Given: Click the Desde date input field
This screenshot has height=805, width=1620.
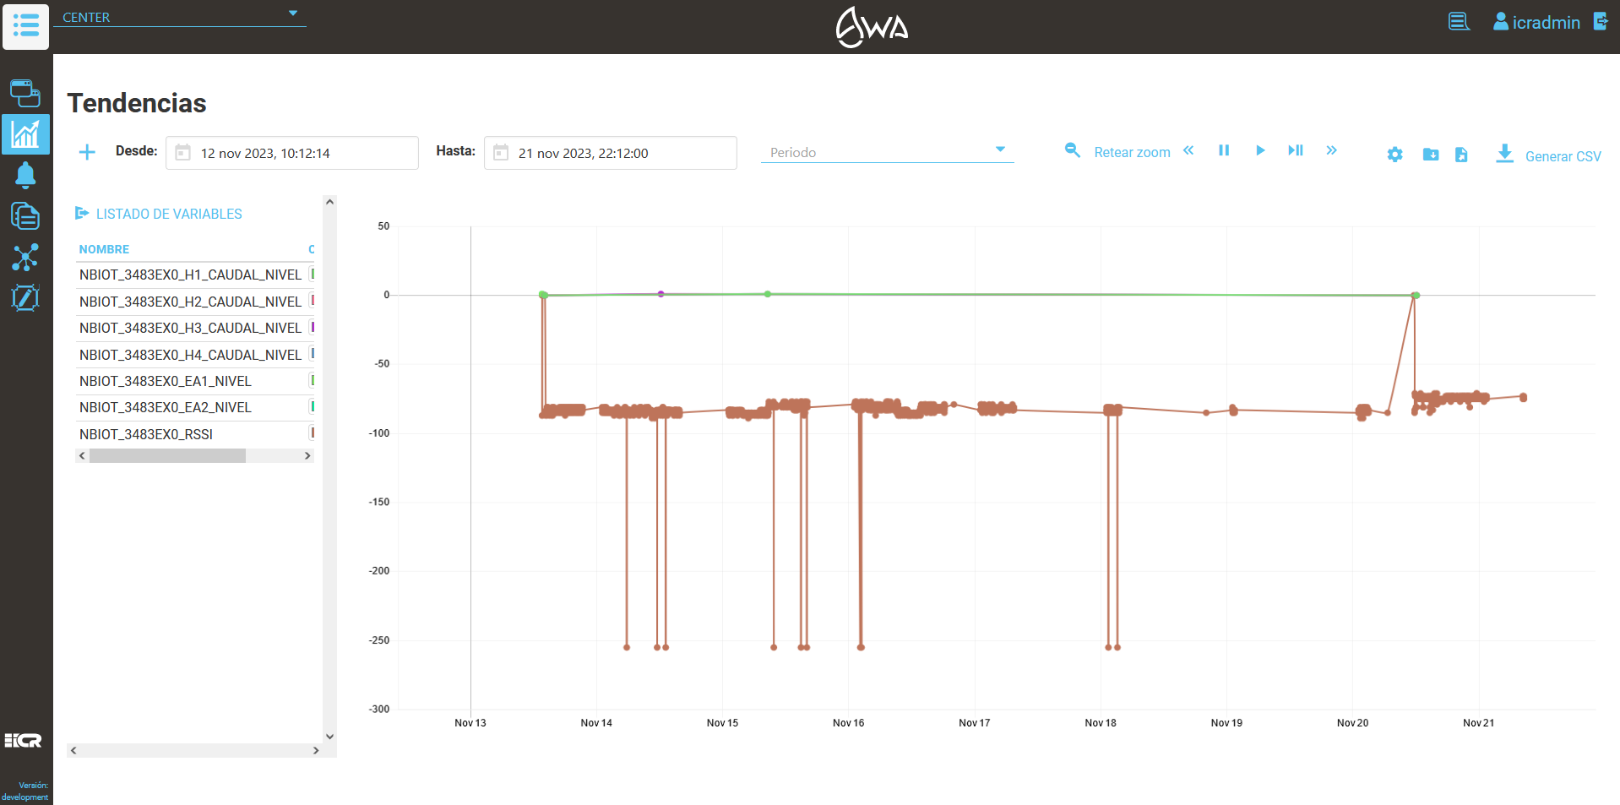Looking at the screenshot, I should pos(291,153).
